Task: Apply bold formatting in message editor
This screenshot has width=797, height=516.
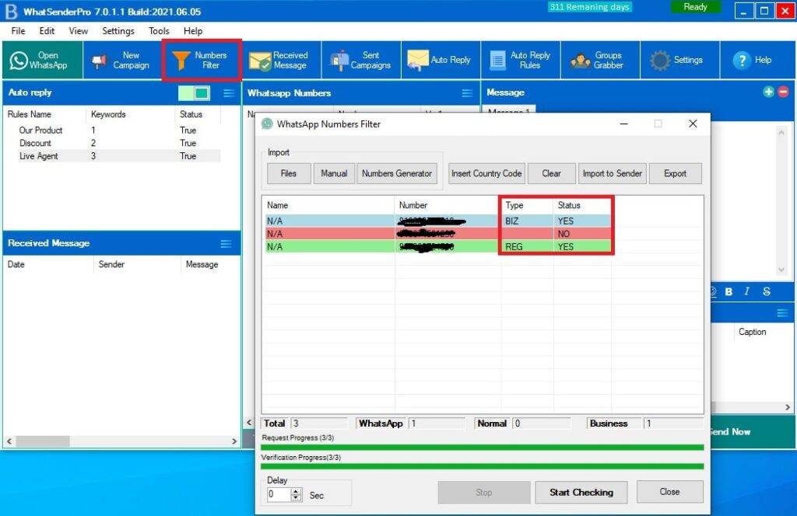Action: 729,291
